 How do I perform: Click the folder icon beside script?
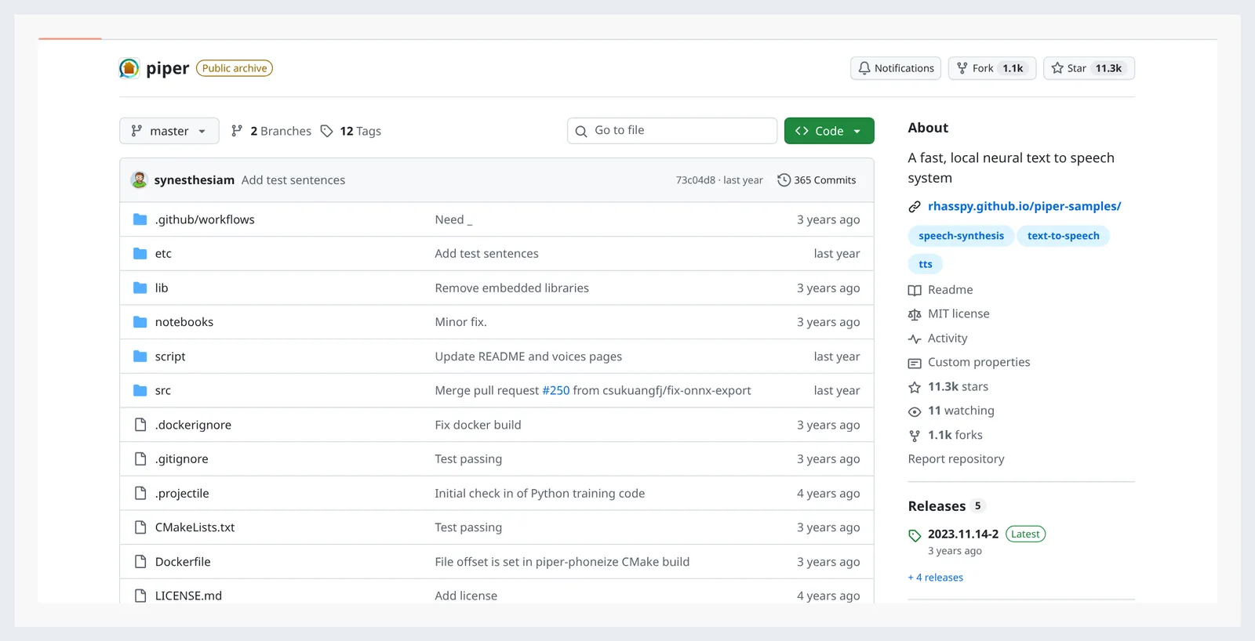click(140, 357)
